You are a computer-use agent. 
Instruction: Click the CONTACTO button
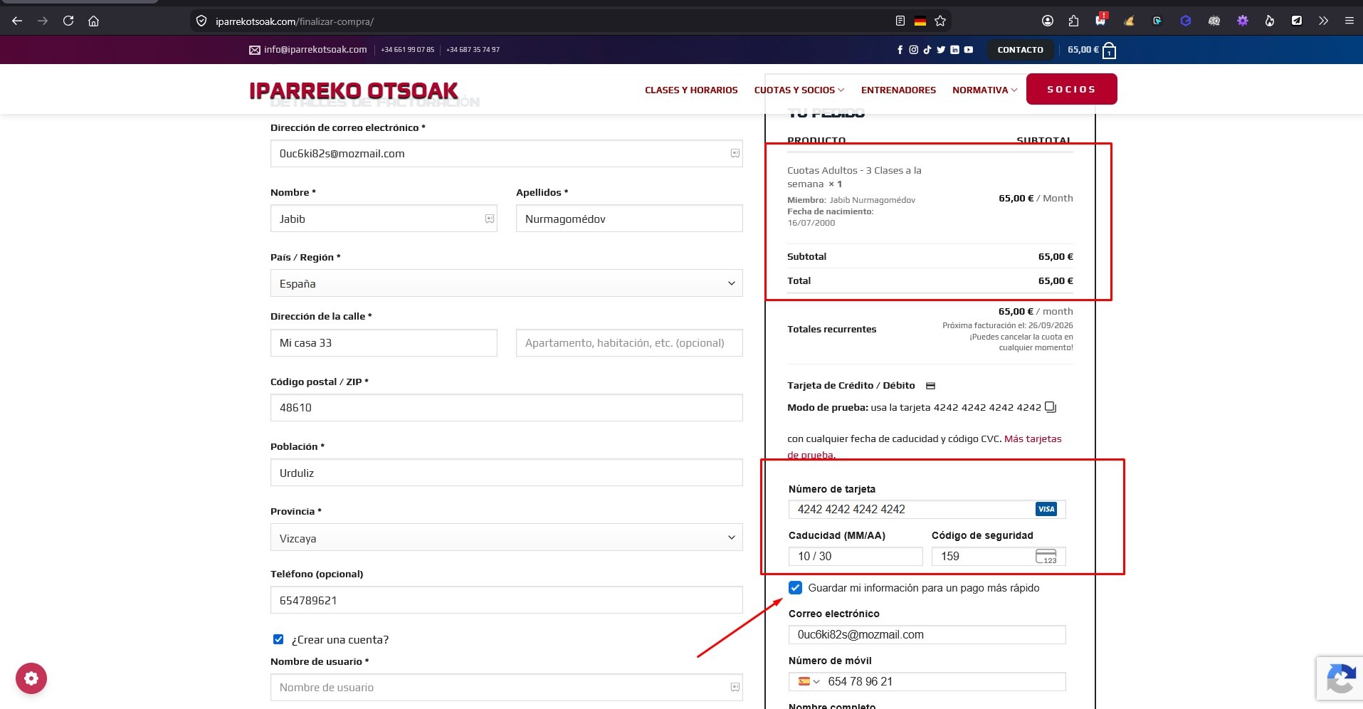point(1020,50)
